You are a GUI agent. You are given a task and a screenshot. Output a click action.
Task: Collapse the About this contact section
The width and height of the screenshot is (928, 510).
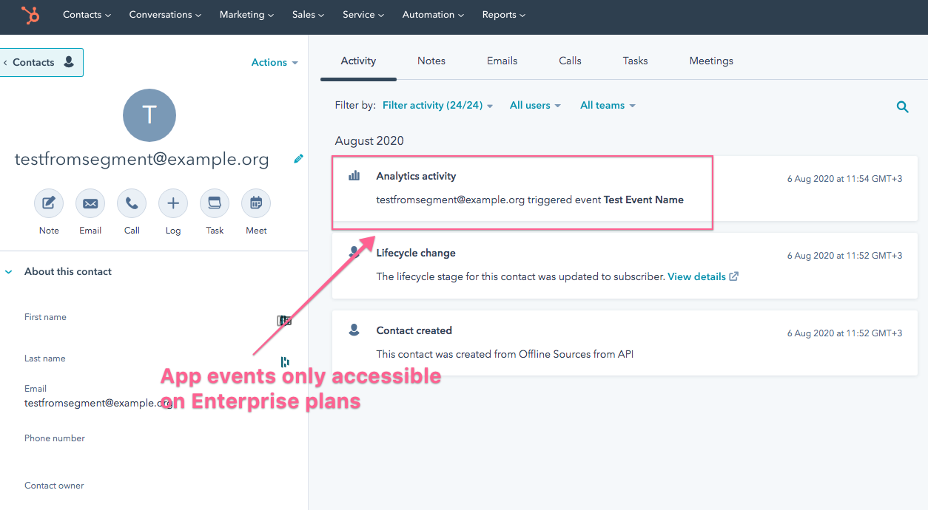click(9, 272)
